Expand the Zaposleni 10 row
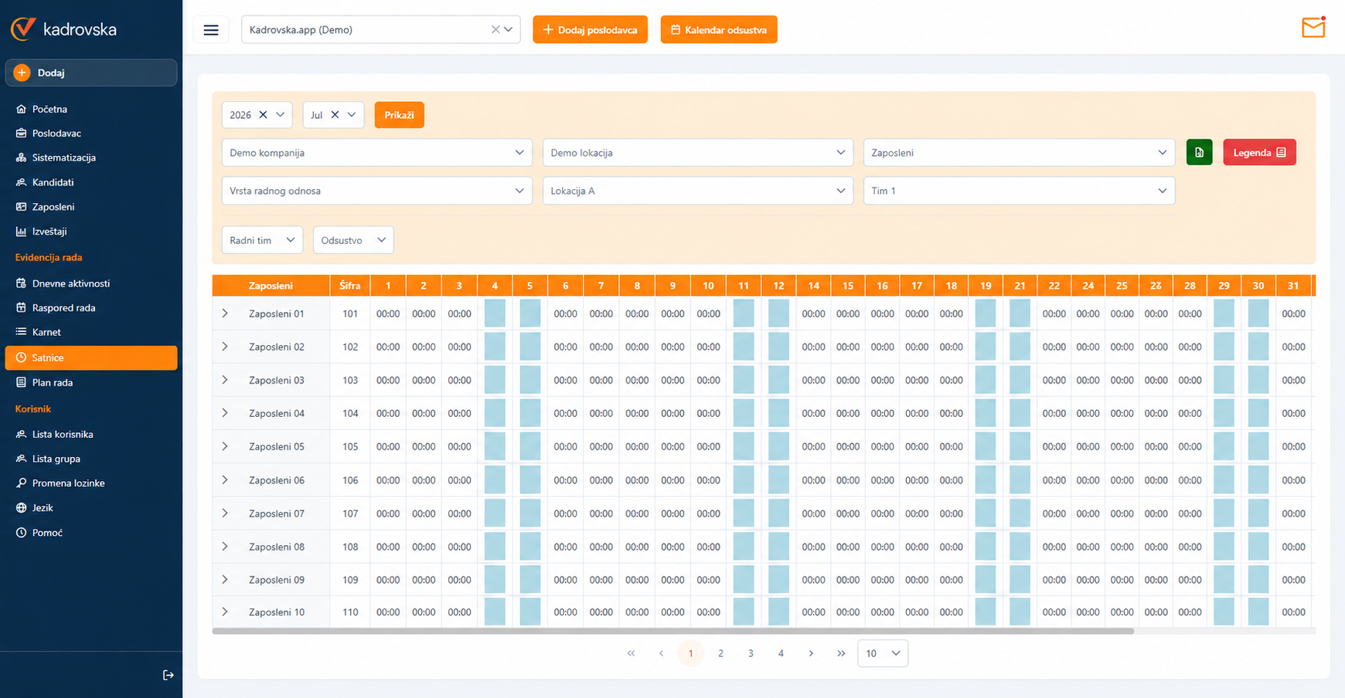 pos(225,612)
